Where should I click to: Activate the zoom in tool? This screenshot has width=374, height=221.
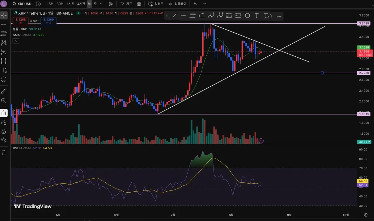click(4, 101)
